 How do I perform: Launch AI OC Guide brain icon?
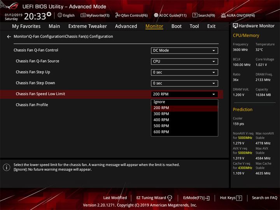coord(156,15)
